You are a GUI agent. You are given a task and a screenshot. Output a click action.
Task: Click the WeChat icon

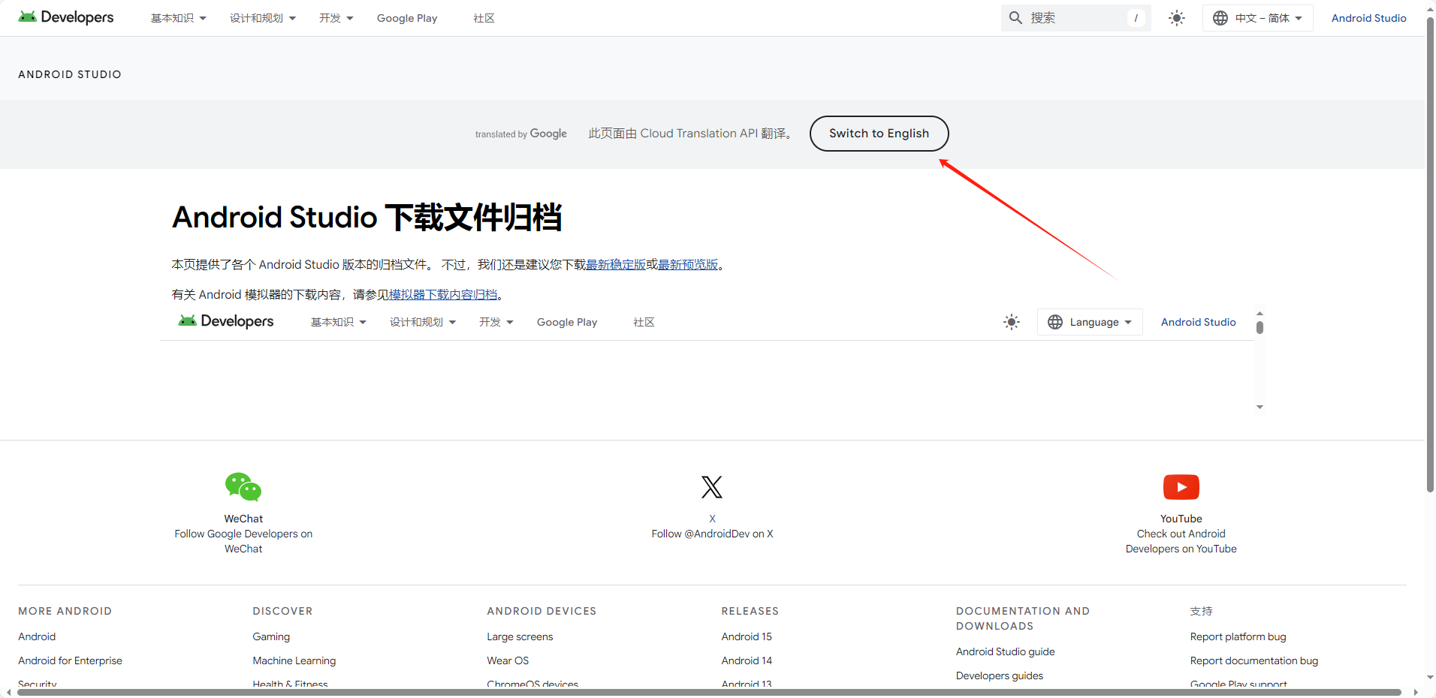pos(243,487)
